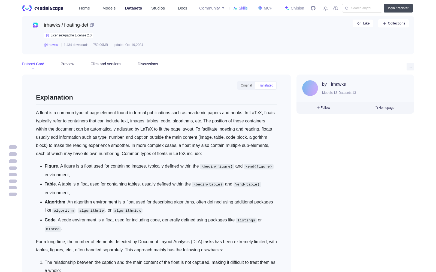The width and height of the screenshot is (436, 272).
Task: Jump using first outline marker pill
Action: click(x=13, y=147)
